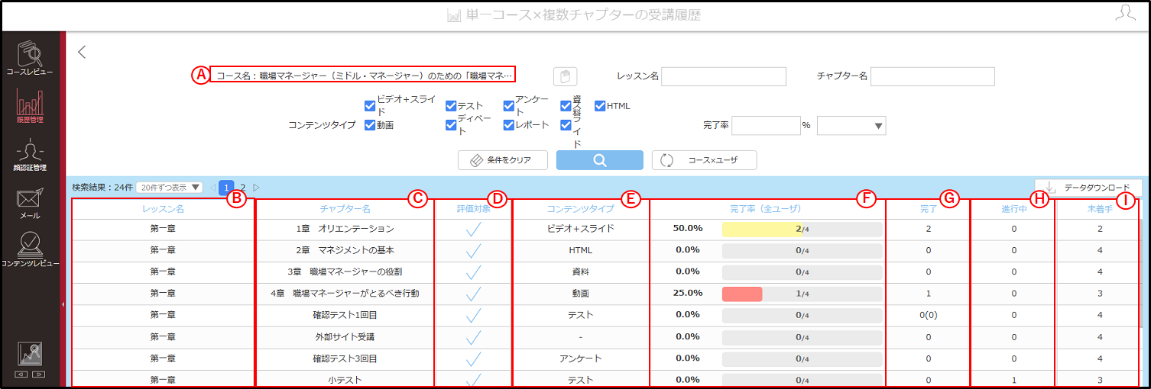
Task: Click the small right arrow under picture icon
Action: (38, 375)
